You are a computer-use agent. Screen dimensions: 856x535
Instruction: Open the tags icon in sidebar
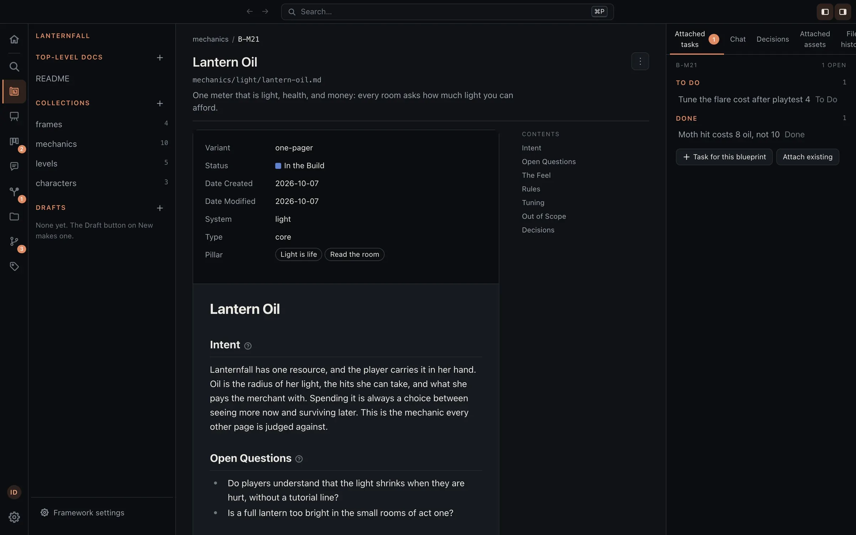coord(14,266)
